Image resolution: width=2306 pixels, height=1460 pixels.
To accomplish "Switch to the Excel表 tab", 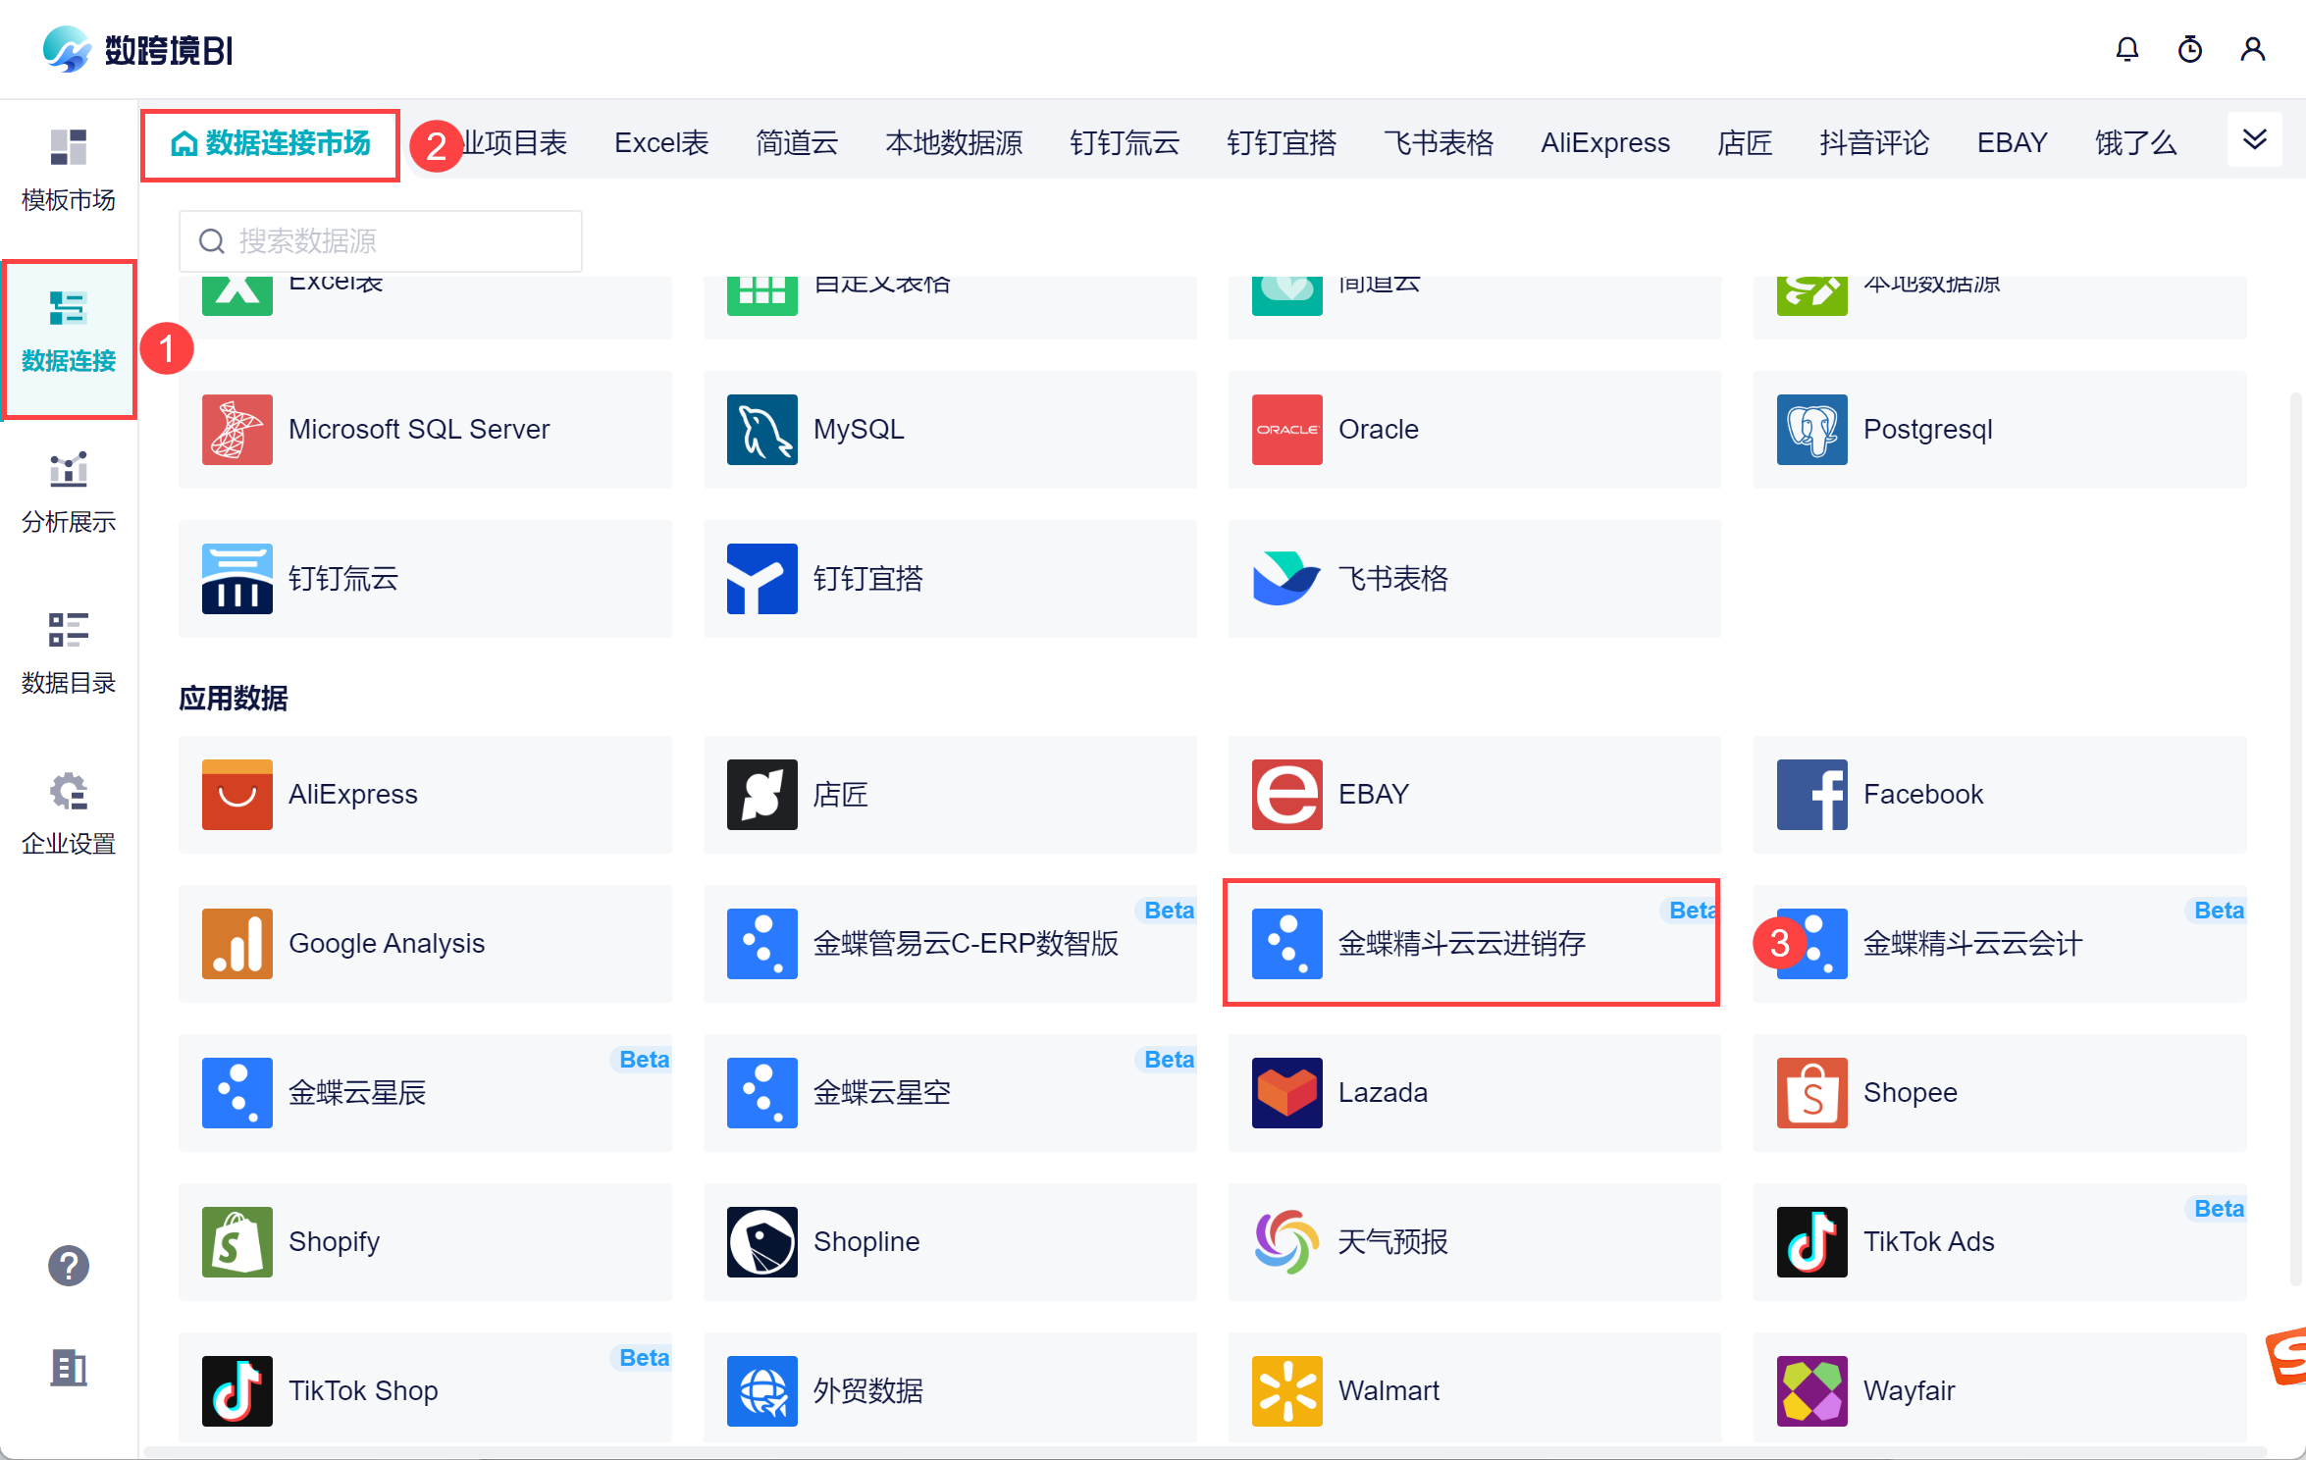I will [x=661, y=143].
